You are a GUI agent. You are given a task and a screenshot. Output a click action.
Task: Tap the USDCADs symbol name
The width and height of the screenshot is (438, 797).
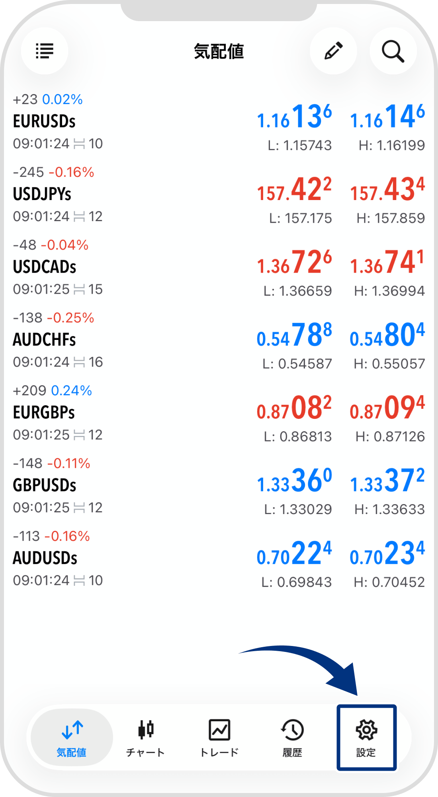(45, 267)
